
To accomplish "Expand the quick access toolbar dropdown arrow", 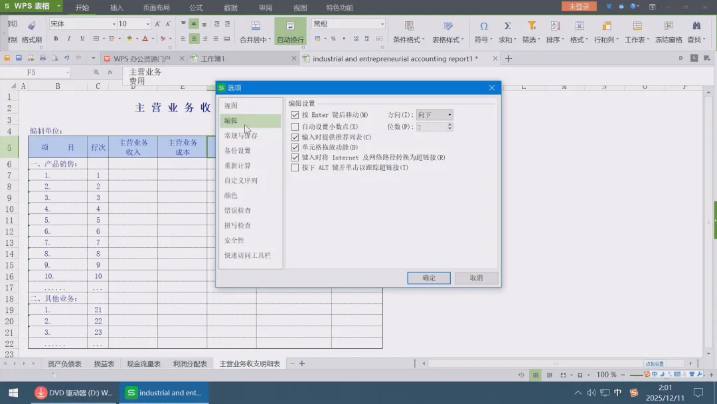I will 94,58.
